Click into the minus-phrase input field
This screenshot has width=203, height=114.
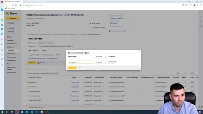tap(80, 62)
